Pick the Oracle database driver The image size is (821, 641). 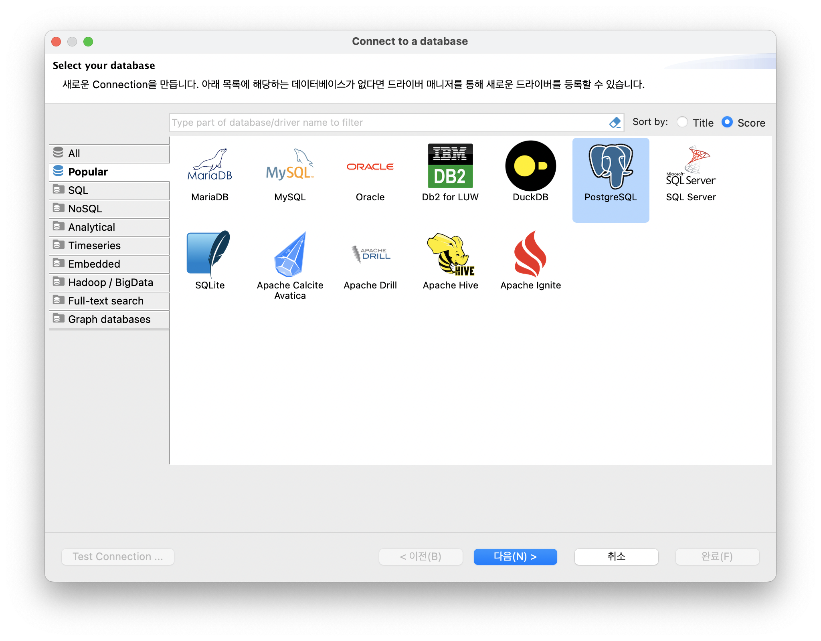[370, 167]
